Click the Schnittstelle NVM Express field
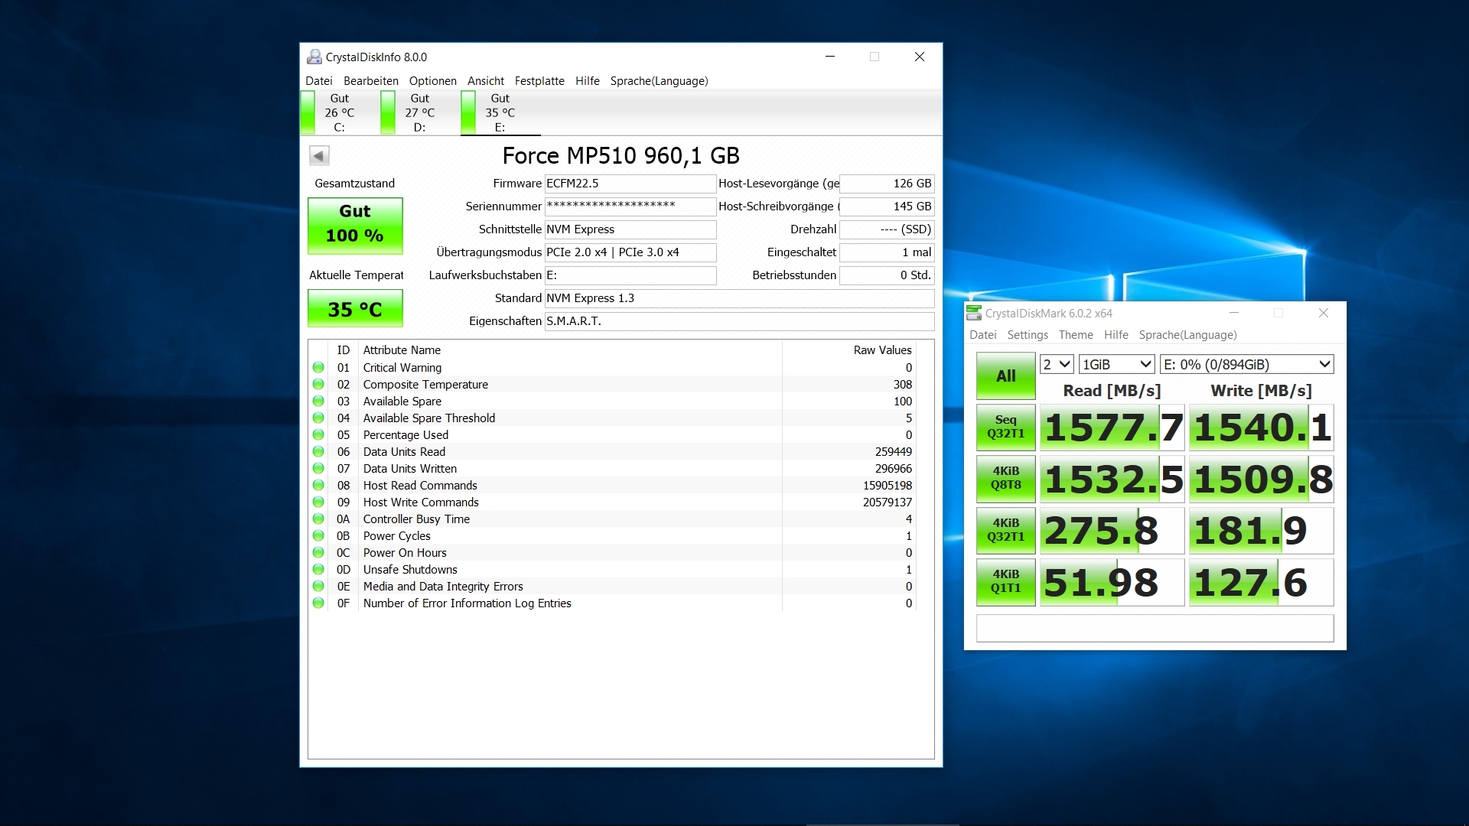 (x=630, y=229)
